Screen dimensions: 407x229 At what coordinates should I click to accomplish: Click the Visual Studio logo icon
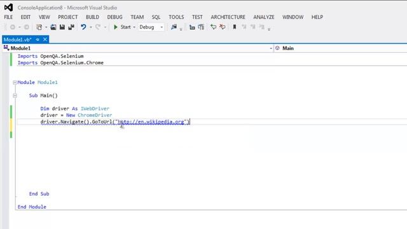click(8, 7)
